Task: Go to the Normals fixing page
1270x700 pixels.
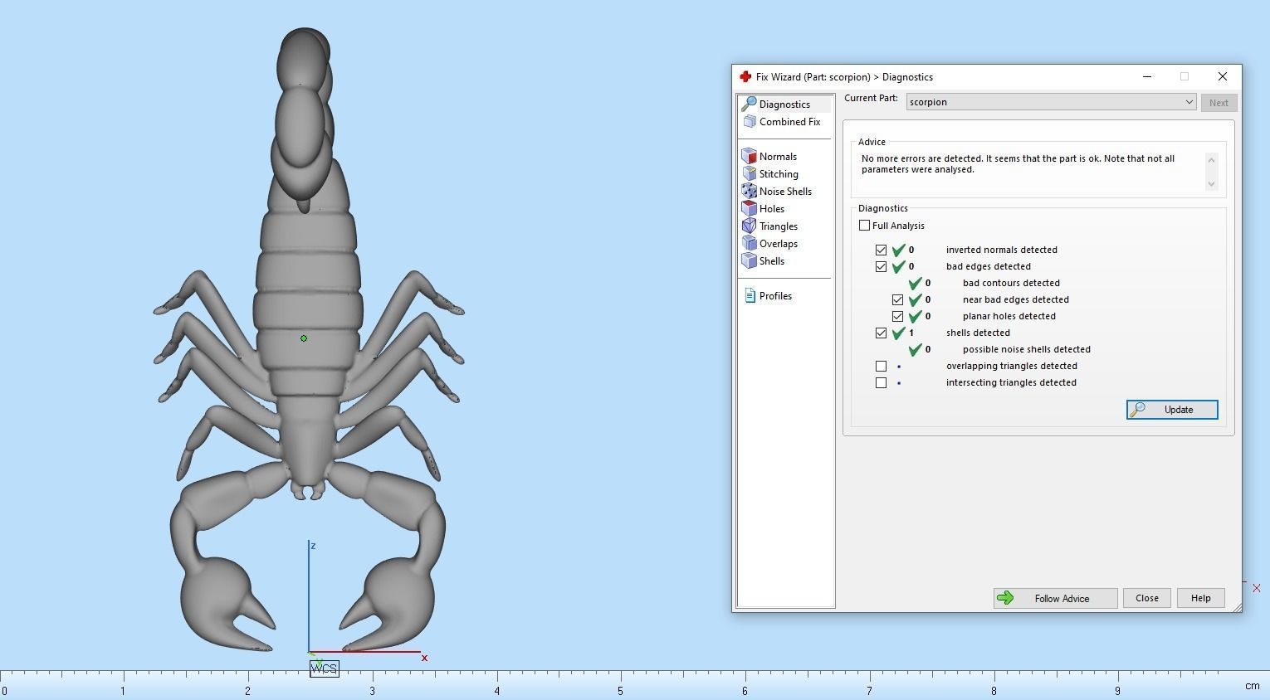Action: click(778, 157)
